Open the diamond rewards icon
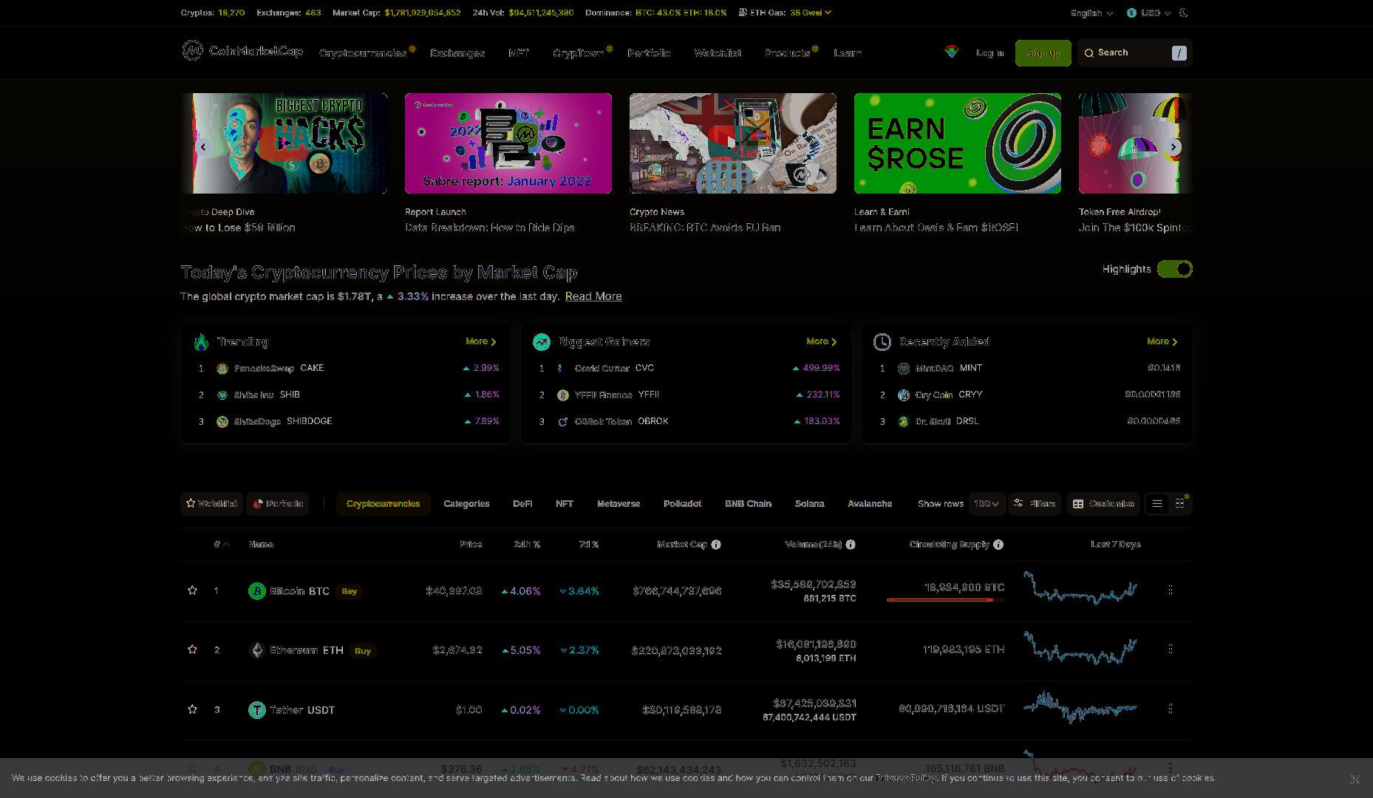This screenshot has width=1373, height=798. click(x=951, y=52)
